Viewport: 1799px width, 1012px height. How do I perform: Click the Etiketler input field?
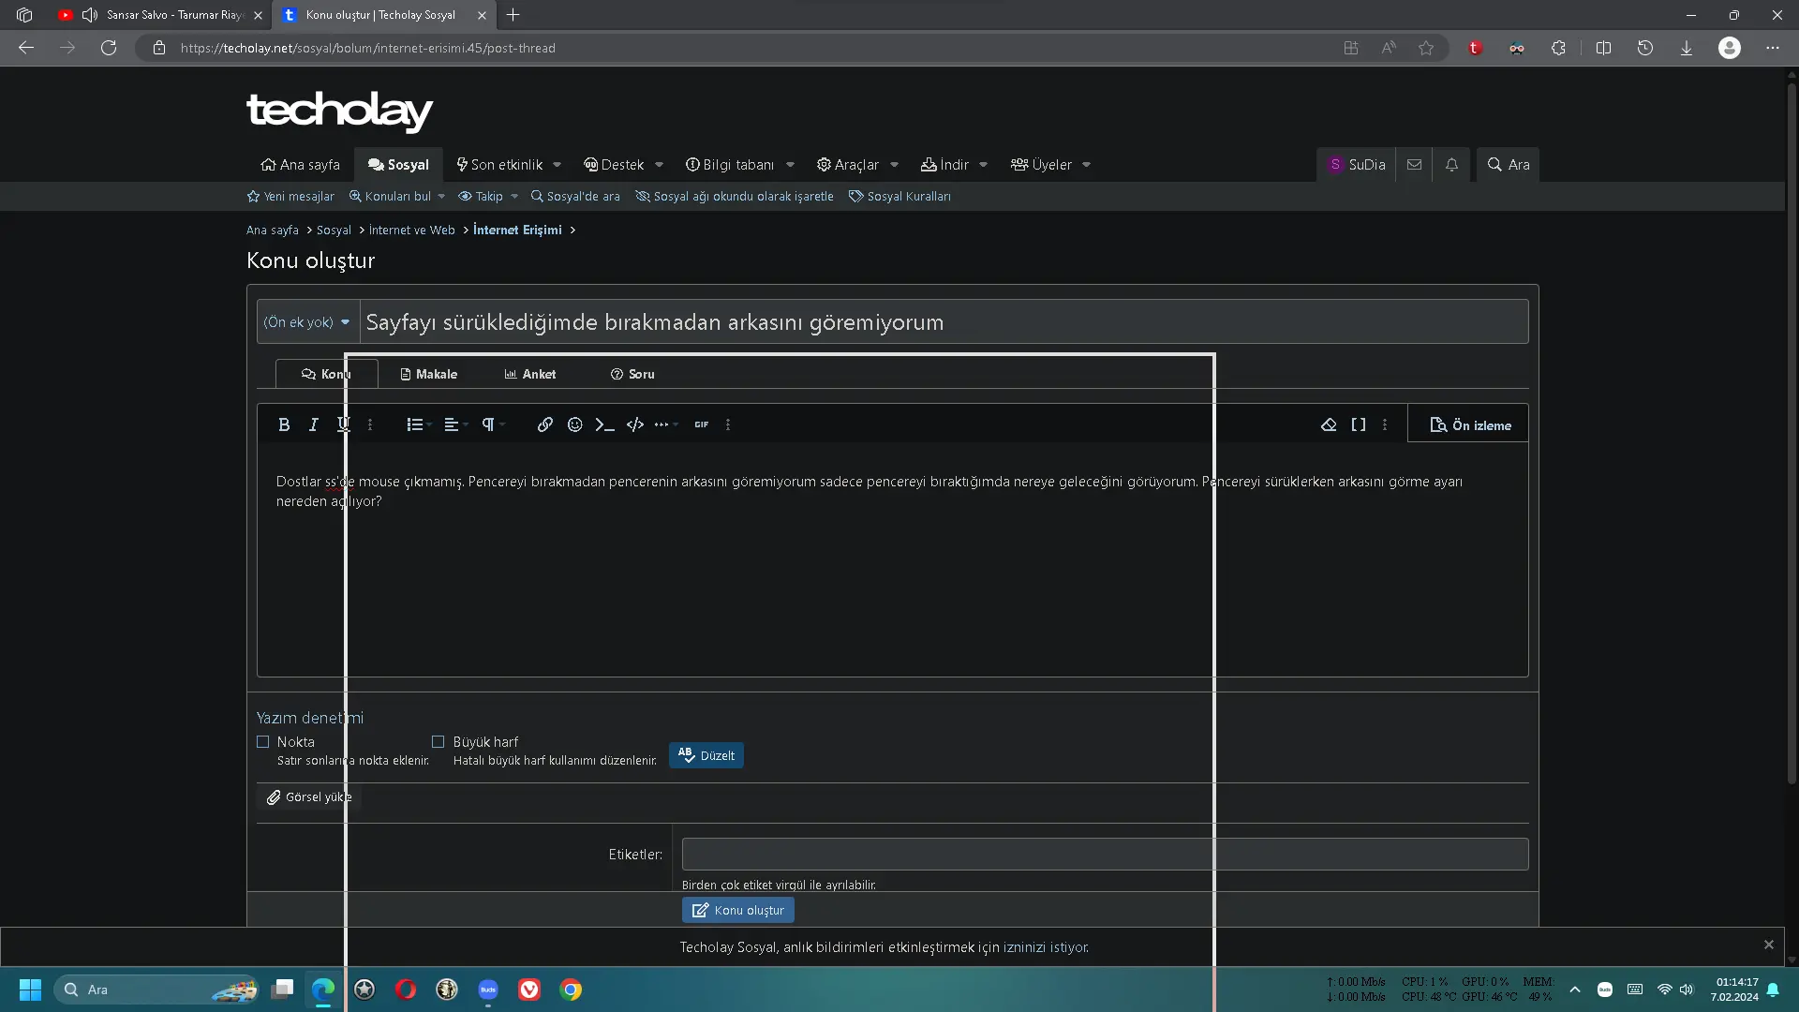pos(1106,855)
